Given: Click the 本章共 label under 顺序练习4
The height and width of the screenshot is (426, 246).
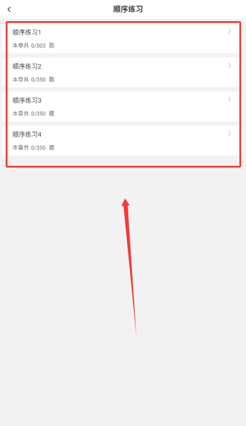Looking at the screenshot, I should click(x=21, y=147).
